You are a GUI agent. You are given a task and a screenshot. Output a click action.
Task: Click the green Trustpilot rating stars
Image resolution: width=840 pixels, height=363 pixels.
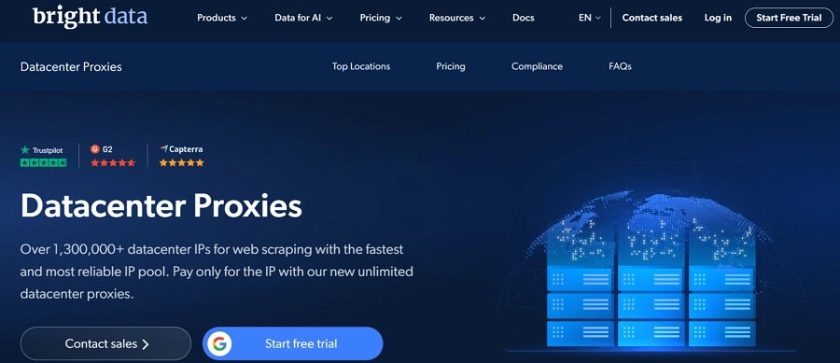pos(43,162)
